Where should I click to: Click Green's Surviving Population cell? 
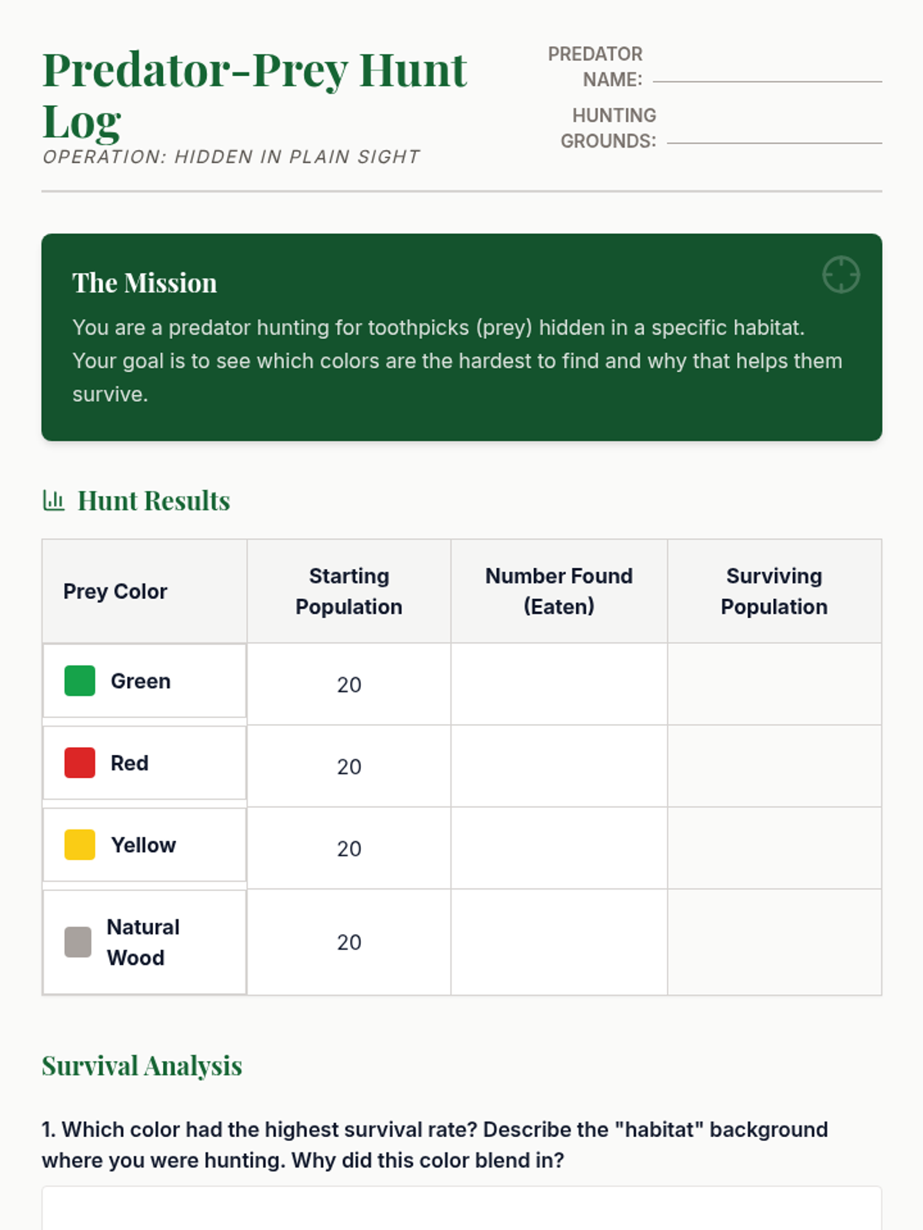[774, 684]
